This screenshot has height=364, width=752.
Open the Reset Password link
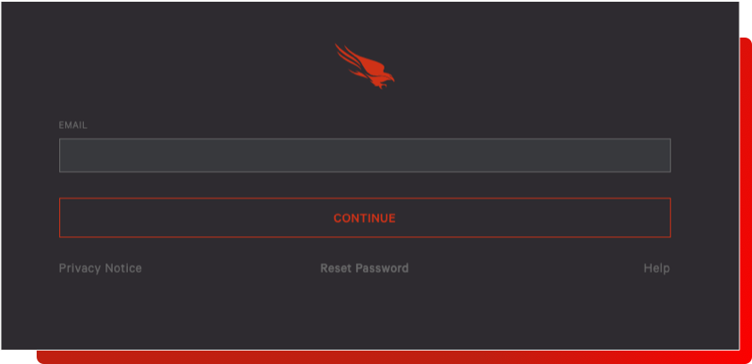365,268
